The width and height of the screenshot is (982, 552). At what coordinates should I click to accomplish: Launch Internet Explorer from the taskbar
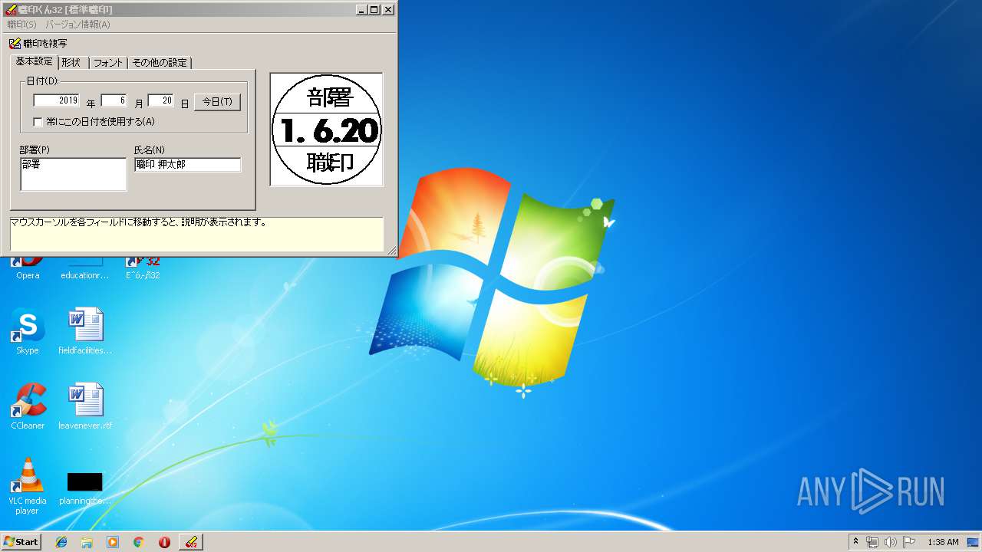coord(61,542)
